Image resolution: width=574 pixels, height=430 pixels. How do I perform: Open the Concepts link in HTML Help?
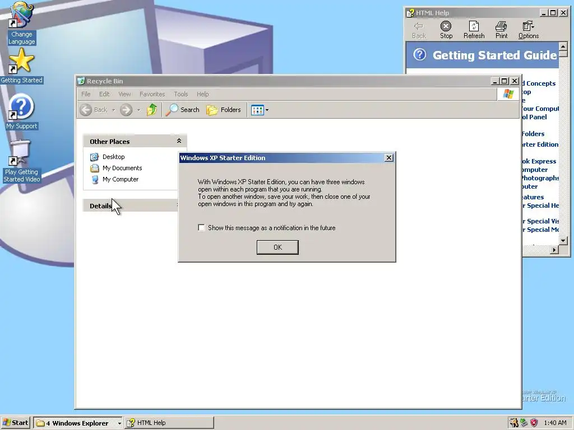coord(539,83)
